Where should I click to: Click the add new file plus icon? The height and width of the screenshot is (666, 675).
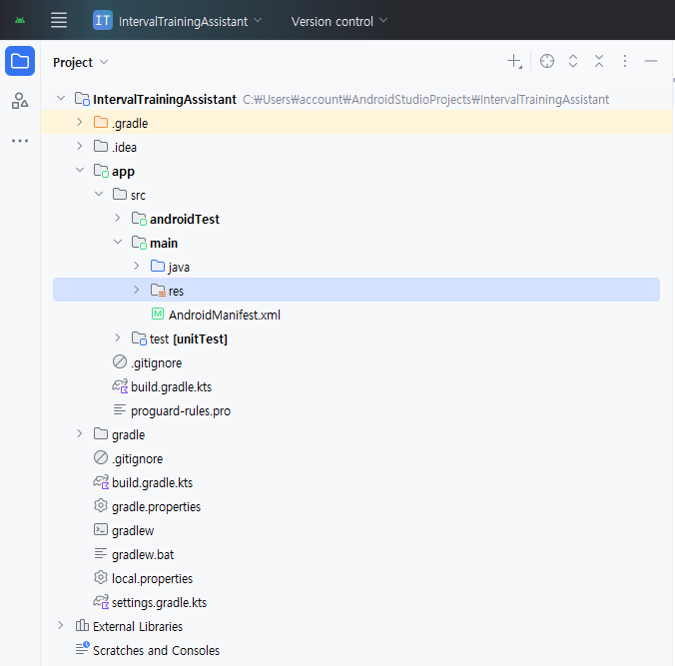pyautogui.click(x=514, y=62)
